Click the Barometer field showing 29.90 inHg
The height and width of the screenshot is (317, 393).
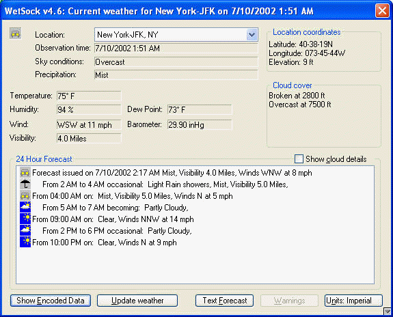tap(200, 125)
